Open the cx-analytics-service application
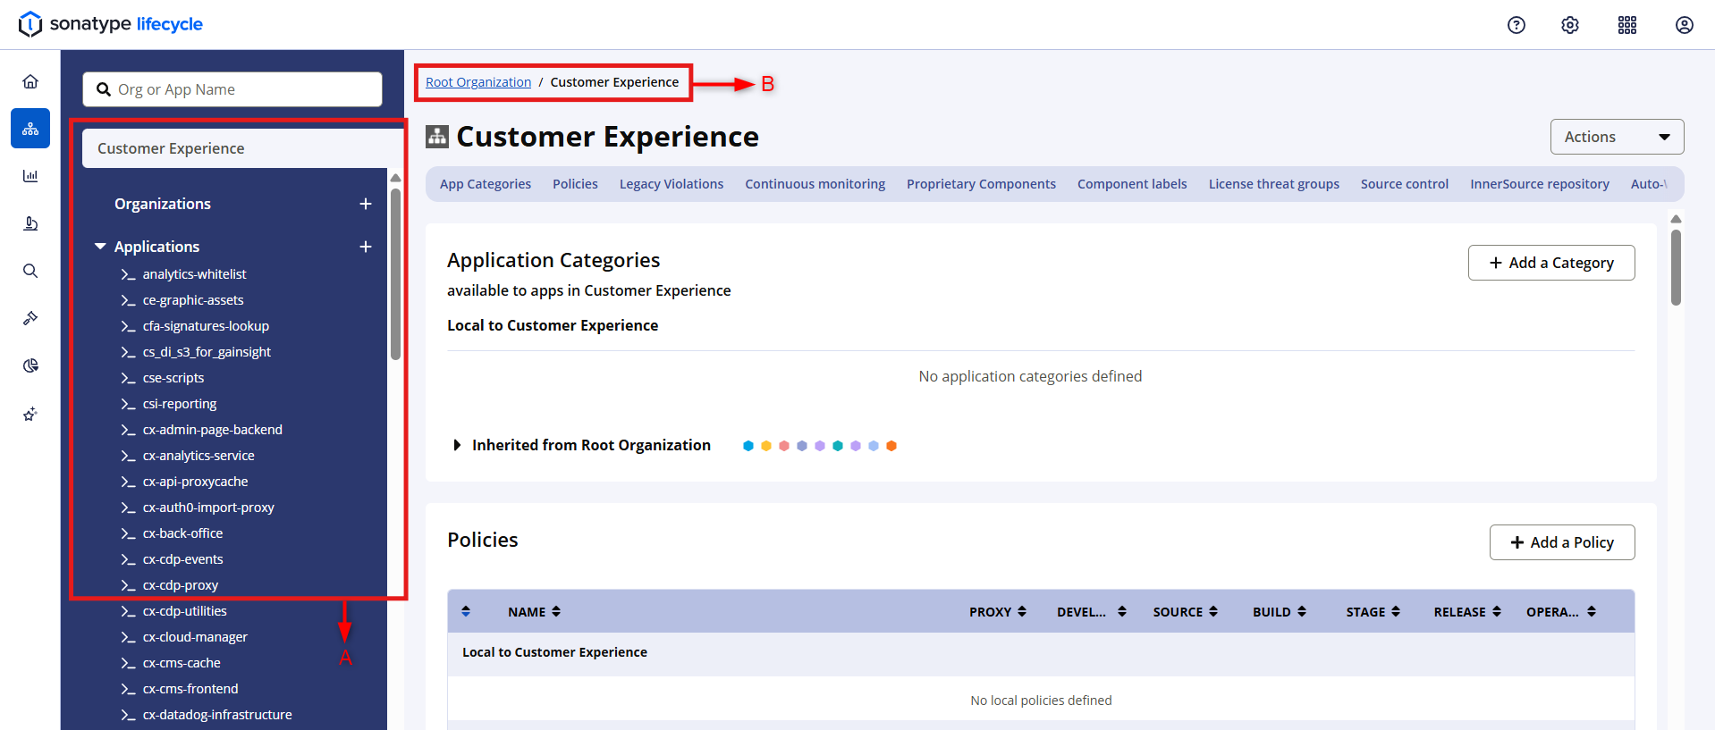This screenshot has width=1715, height=730. click(199, 456)
